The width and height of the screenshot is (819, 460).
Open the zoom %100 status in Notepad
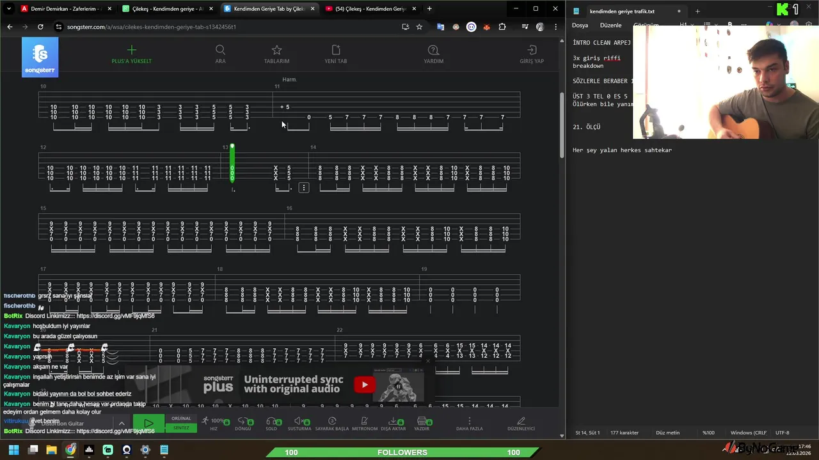tap(708, 433)
